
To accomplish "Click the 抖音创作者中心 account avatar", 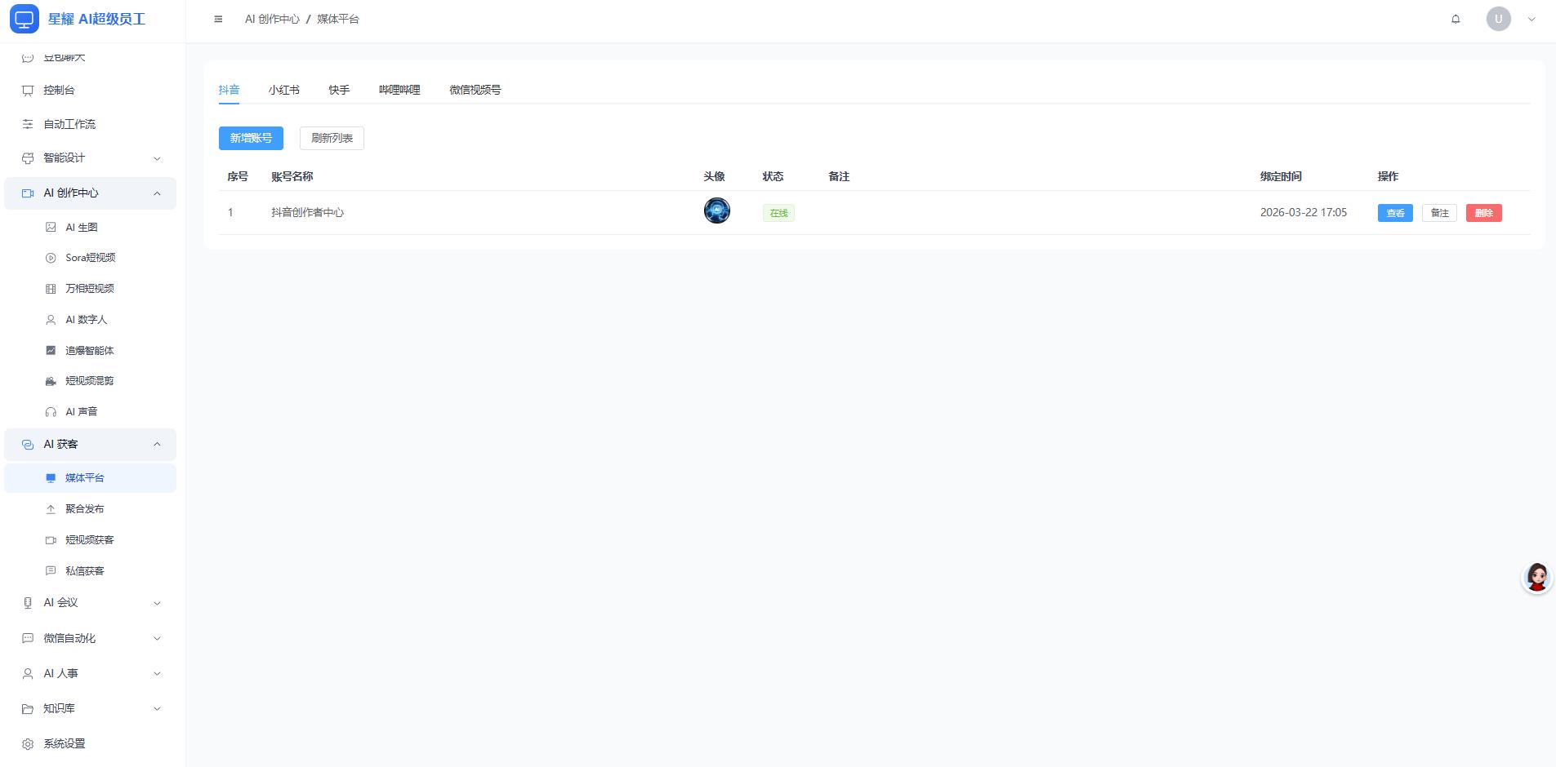I will (716, 211).
